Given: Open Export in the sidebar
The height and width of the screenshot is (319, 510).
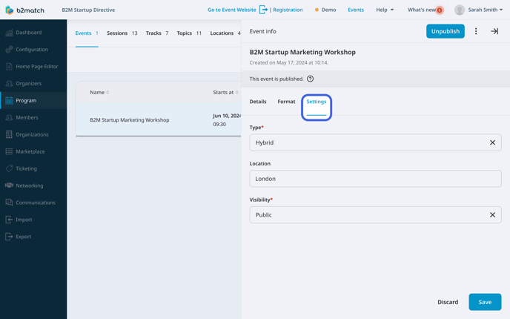Looking at the screenshot, I should click(x=33, y=237).
